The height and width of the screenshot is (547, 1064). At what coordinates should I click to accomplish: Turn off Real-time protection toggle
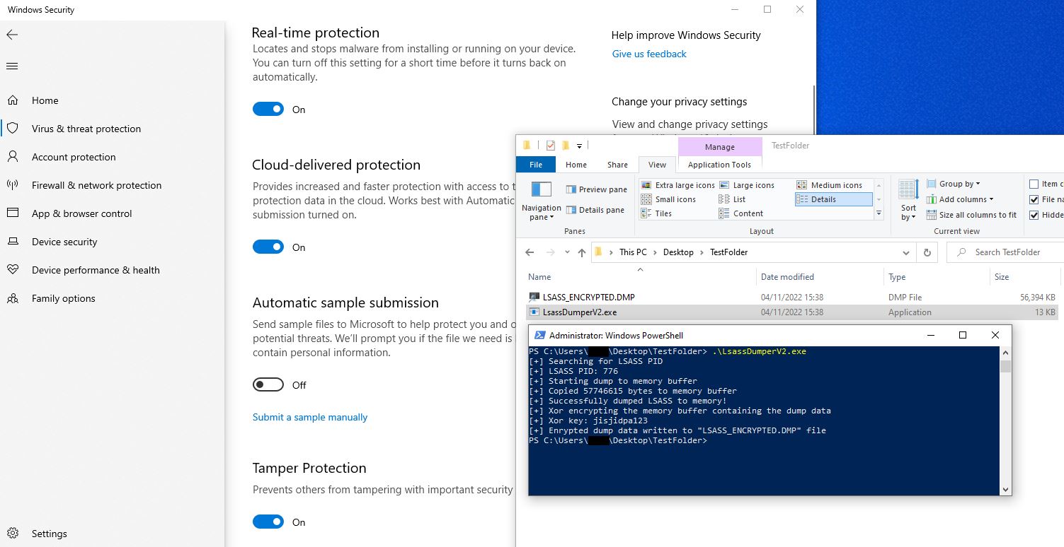[x=268, y=109]
